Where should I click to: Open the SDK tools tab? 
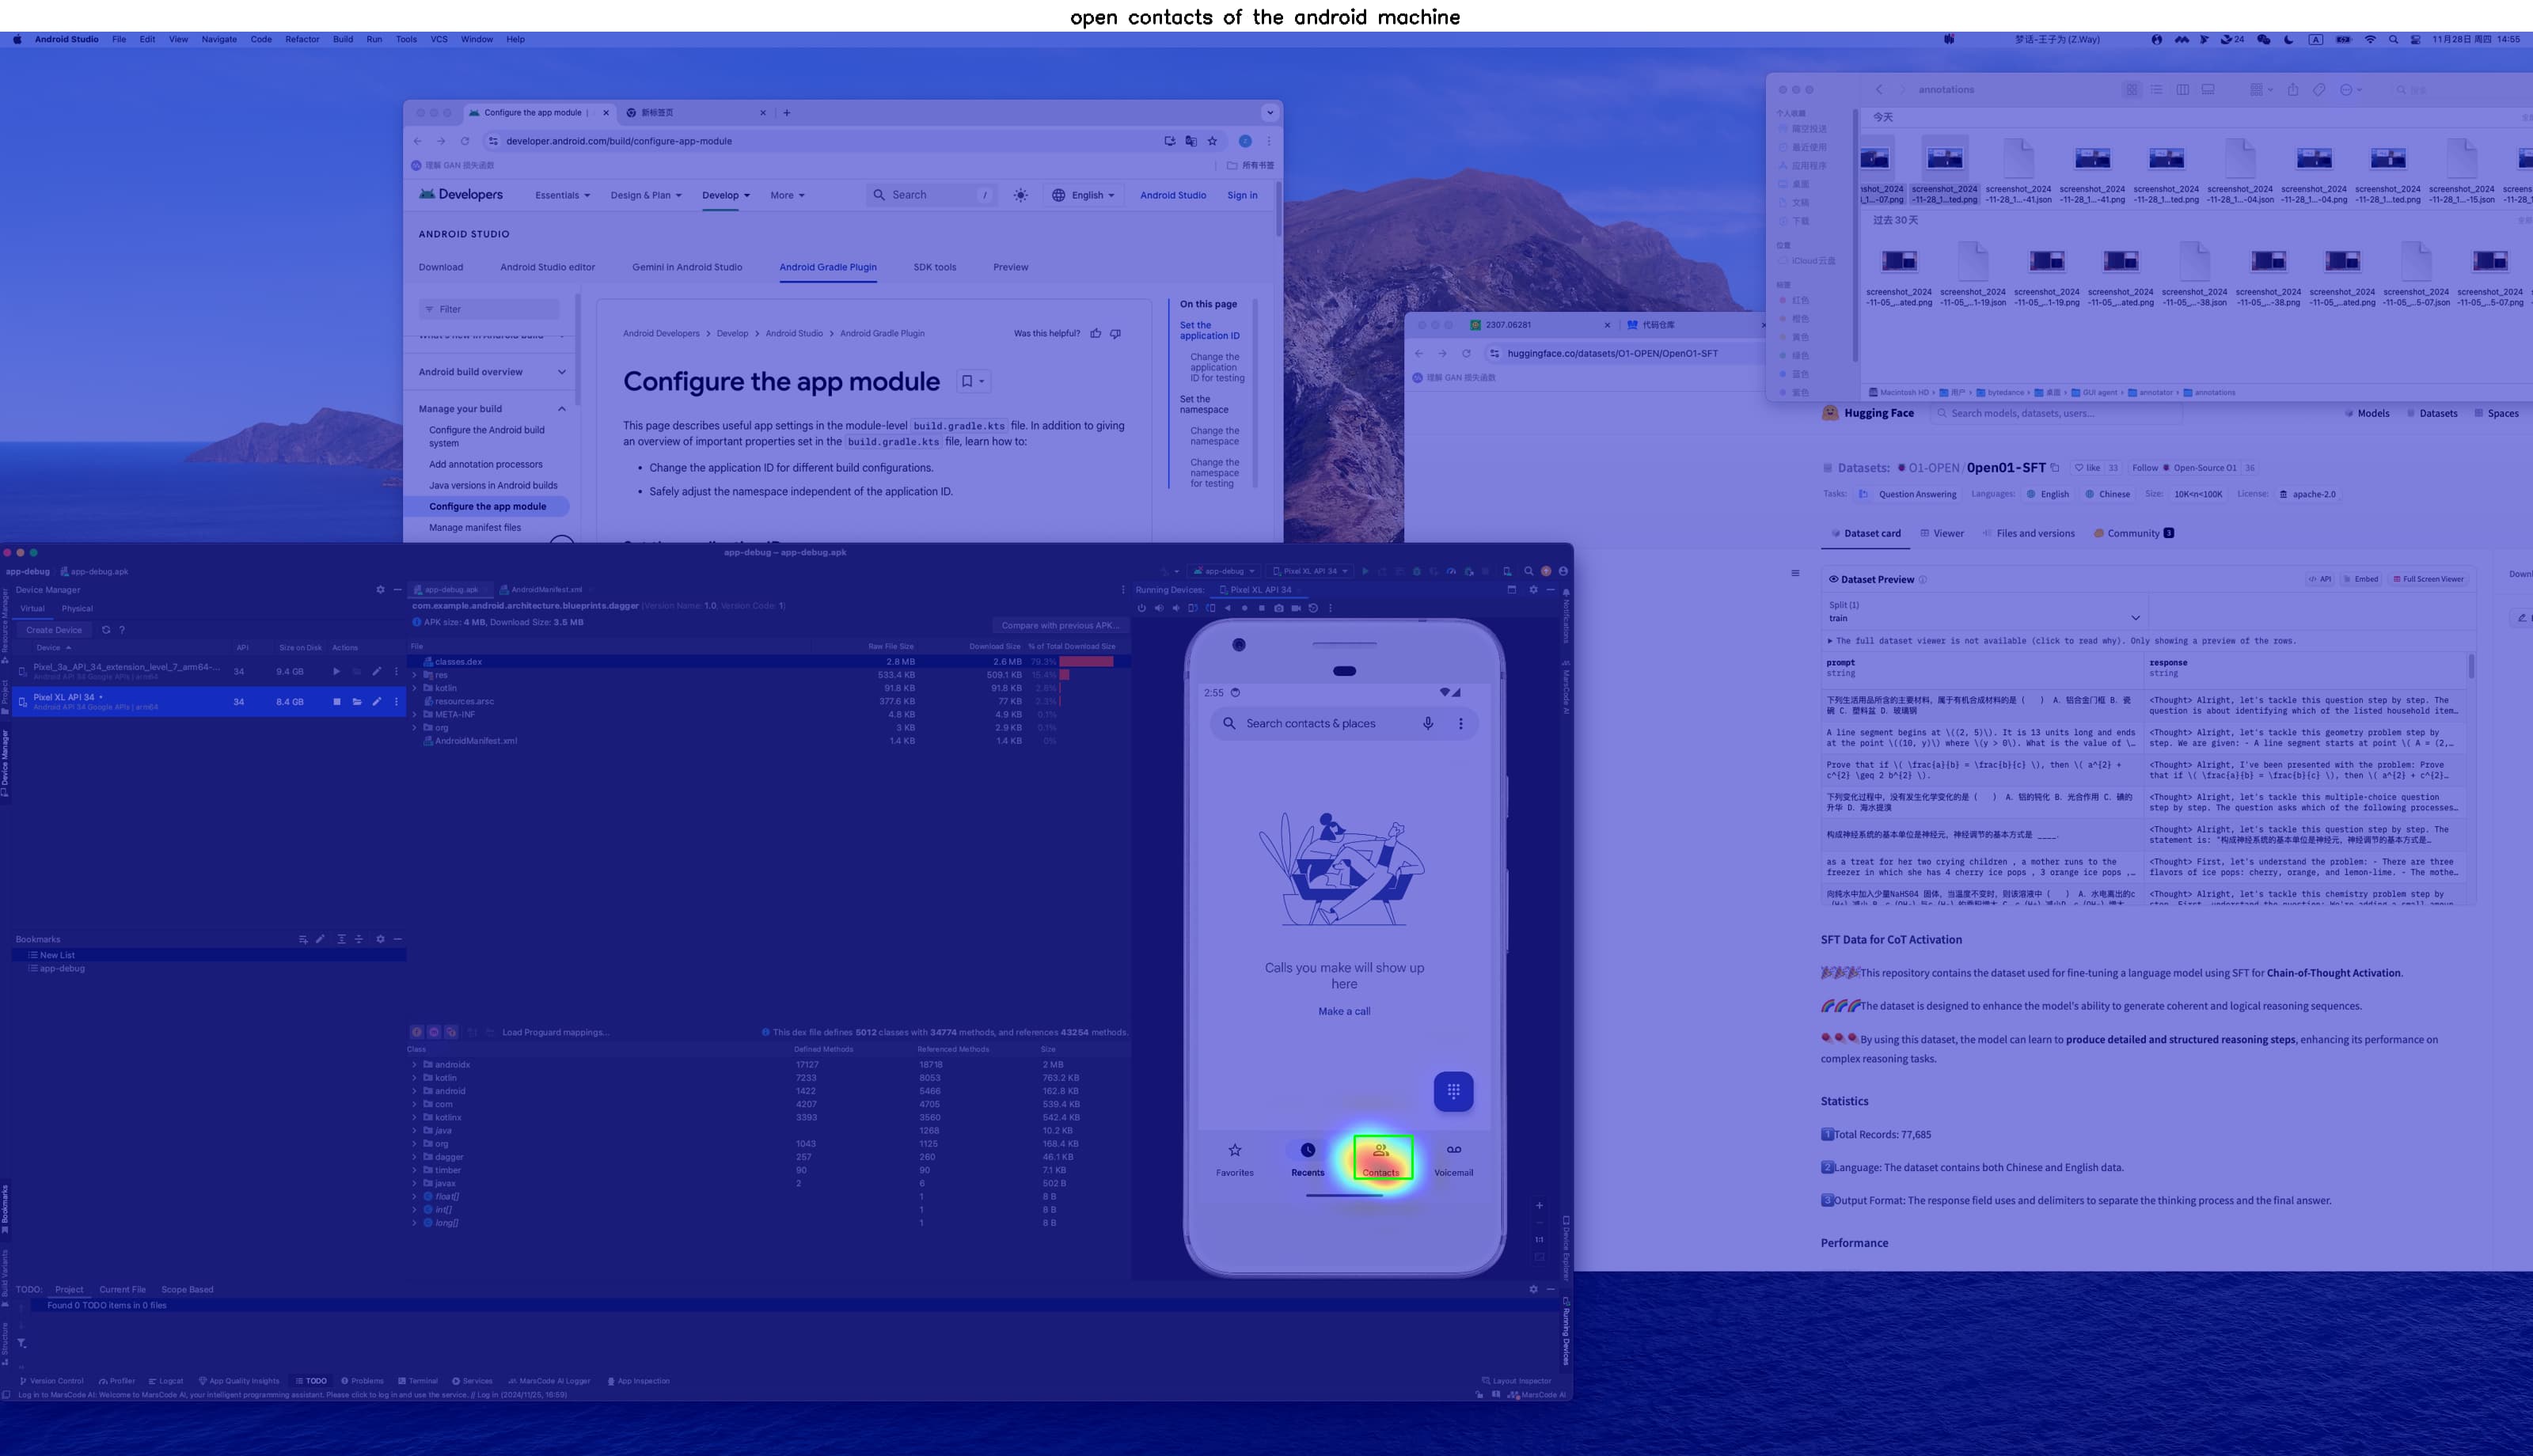(x=934, y=267)
